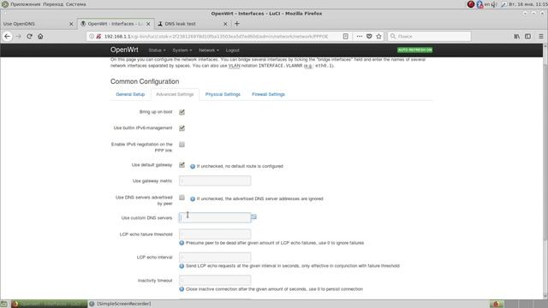Click the Logout link
The width and height of the screenshot is (548, 308).
[232, 50]
